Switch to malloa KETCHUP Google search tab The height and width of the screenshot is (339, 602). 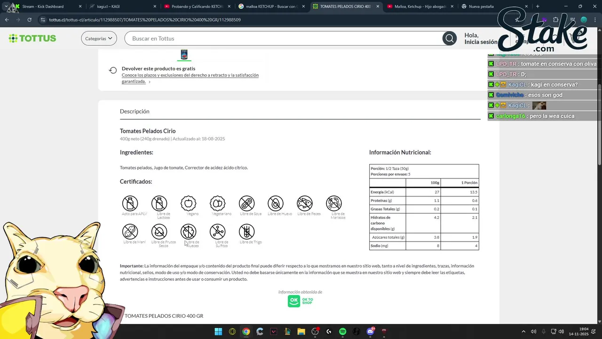(272, 7)
